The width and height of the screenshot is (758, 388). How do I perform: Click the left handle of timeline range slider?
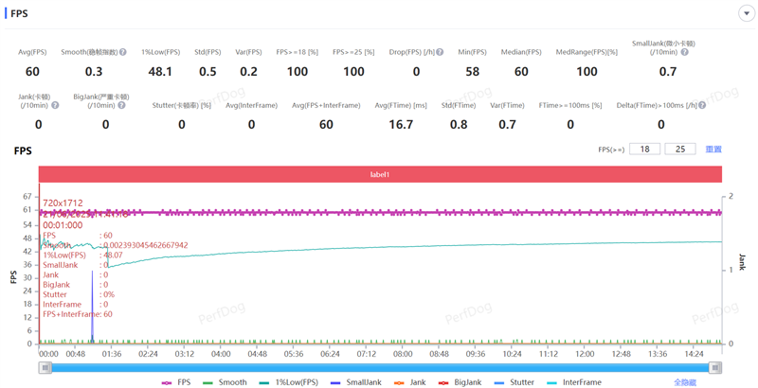45,367
